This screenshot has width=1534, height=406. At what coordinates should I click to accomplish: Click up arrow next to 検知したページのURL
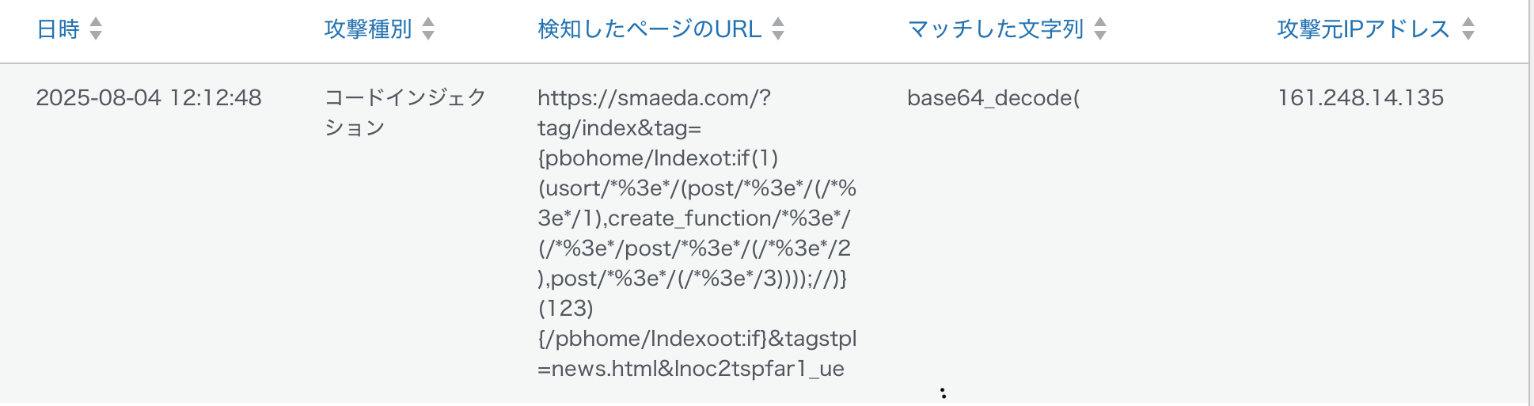pos(778,22)
